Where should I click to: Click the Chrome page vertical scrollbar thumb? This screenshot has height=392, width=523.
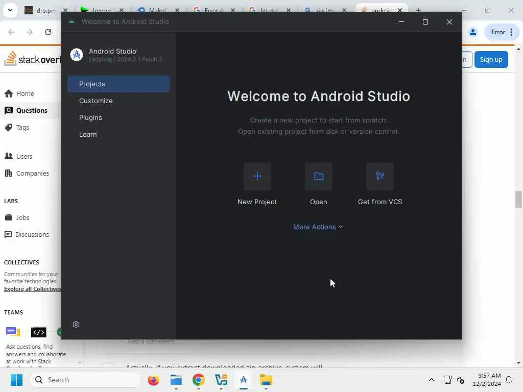[518, 199]
